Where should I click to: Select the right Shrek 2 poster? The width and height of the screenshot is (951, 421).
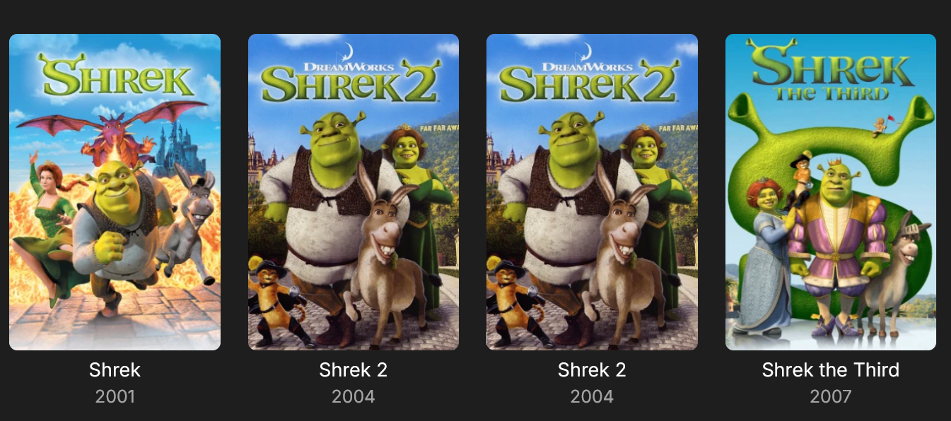tap(592, 192)
